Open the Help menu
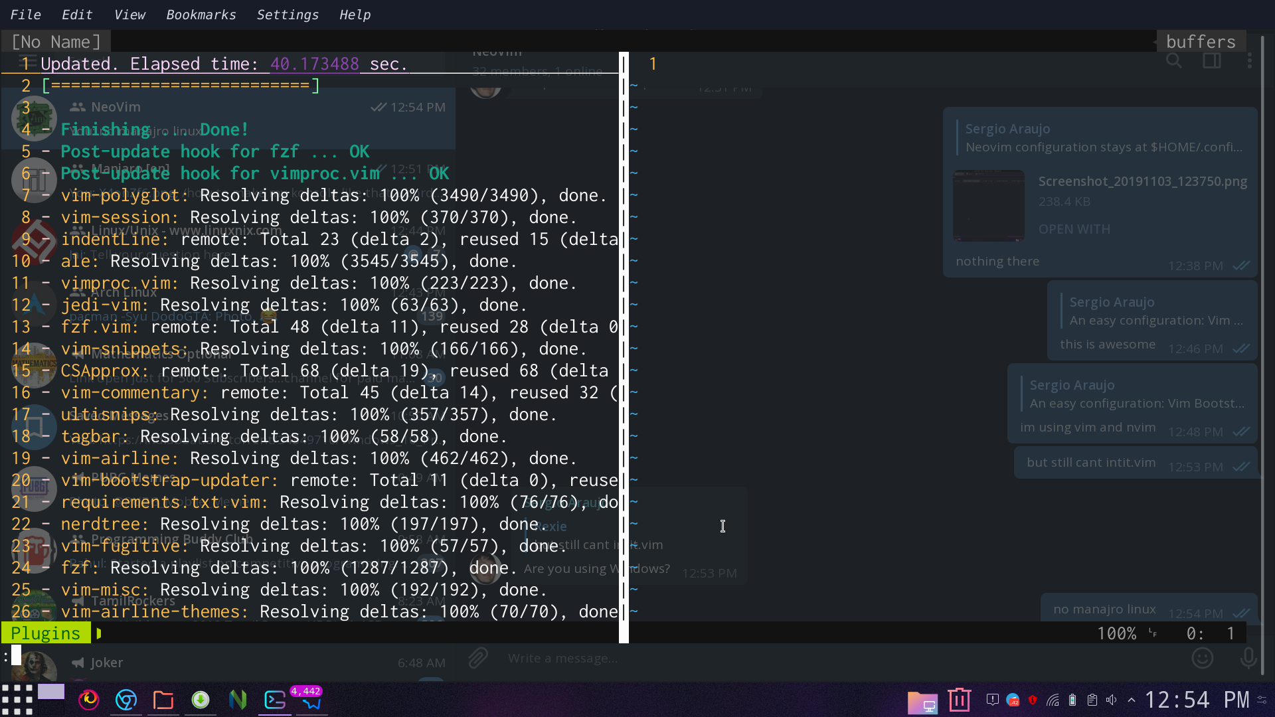 tap(355, 15)
